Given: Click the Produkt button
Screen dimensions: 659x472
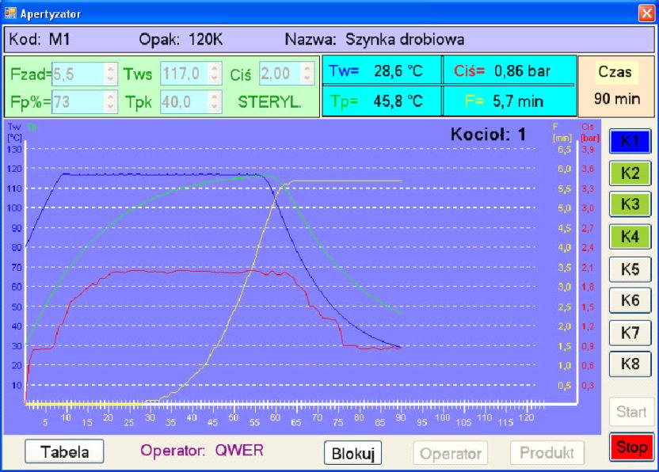Looking at the screenshot, I should tap(547, 453).
